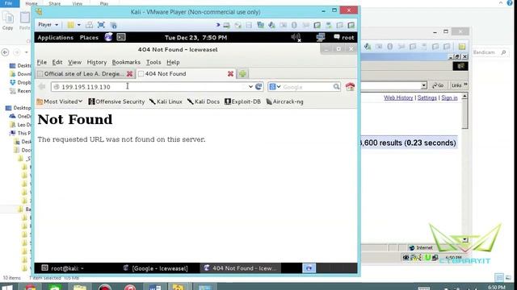Screen dimensions: 517x290
Task: Open the History menu in Iceweasel
Action: pos(97,62)
